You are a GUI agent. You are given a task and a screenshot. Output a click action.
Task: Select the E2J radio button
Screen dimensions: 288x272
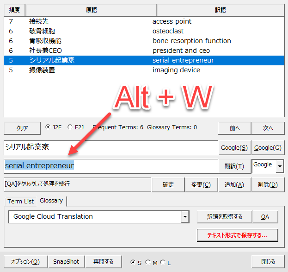(70, 127)
